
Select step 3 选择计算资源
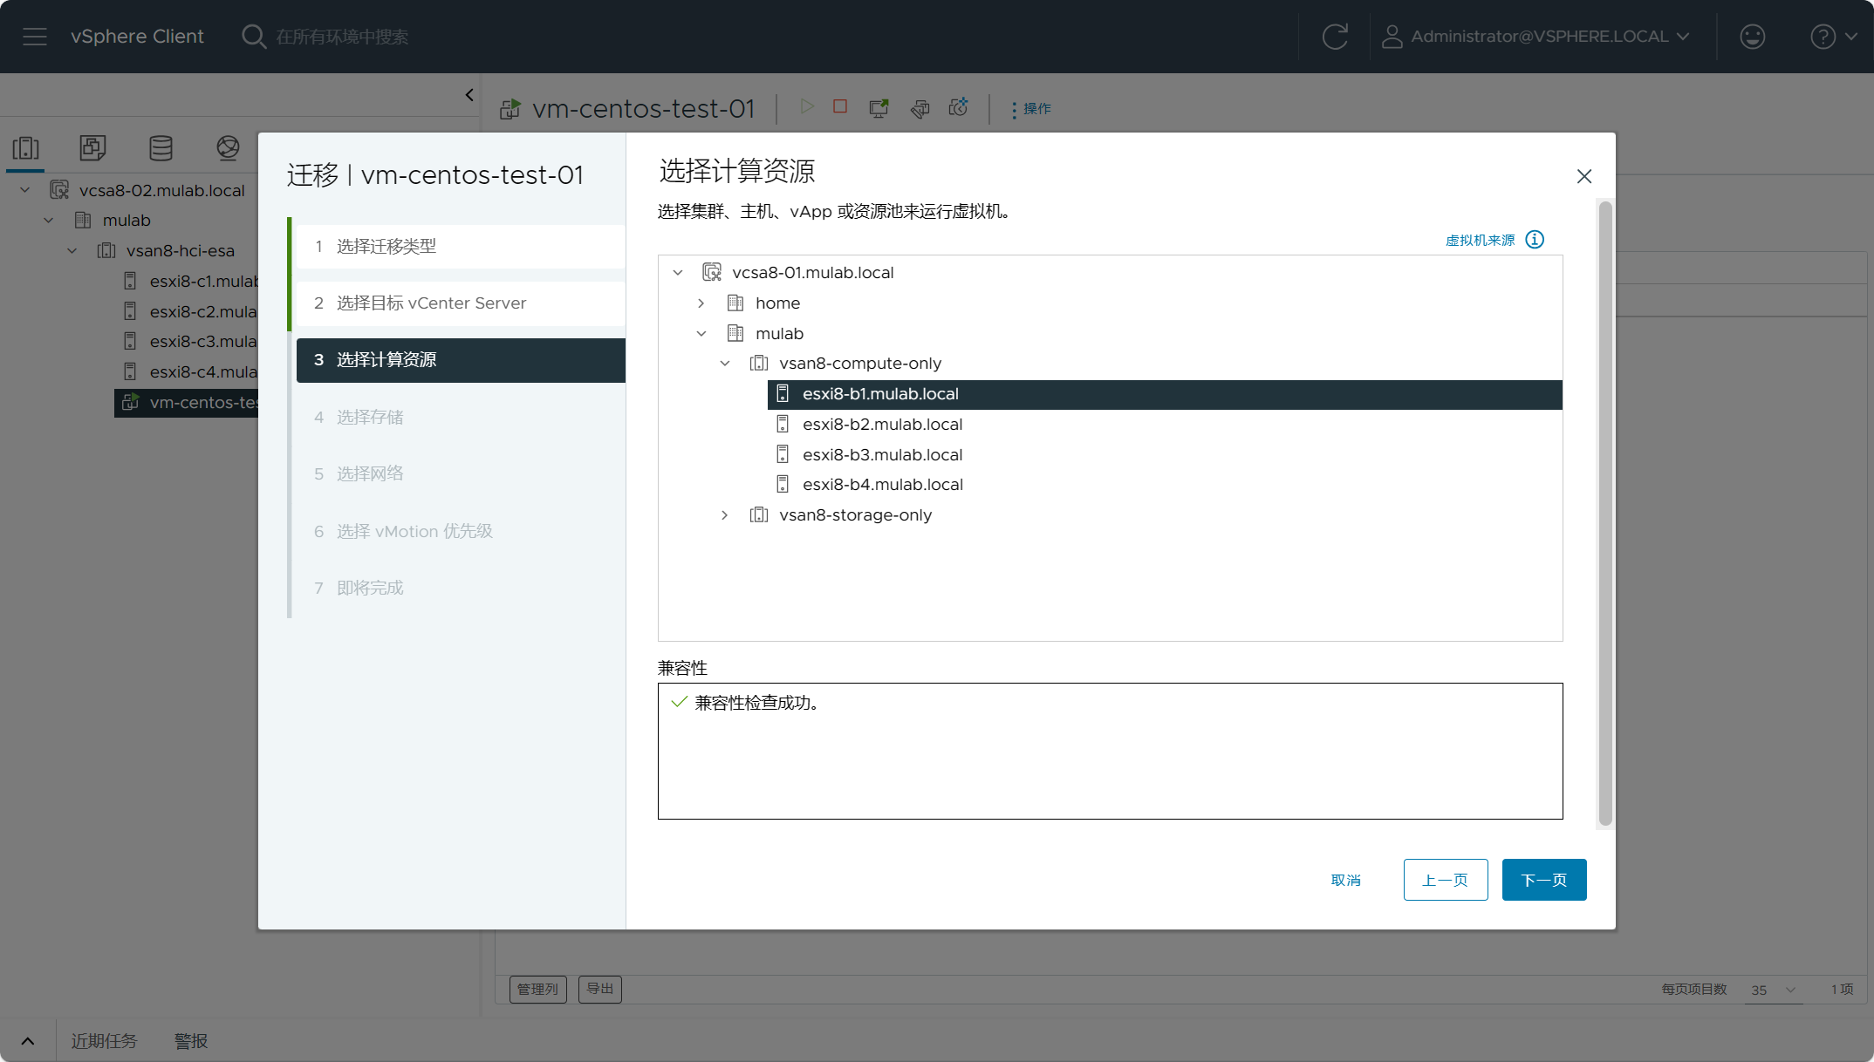[461, 360]
